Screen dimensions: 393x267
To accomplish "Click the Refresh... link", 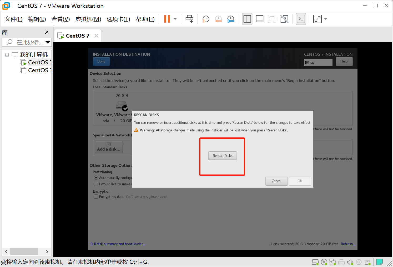I will coord(348,244).
